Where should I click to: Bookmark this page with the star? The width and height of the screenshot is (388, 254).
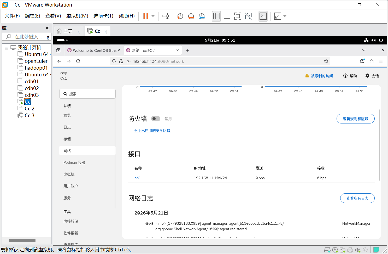[326, 61]
